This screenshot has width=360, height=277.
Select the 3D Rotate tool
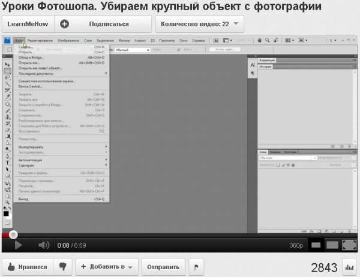point(7,183)
